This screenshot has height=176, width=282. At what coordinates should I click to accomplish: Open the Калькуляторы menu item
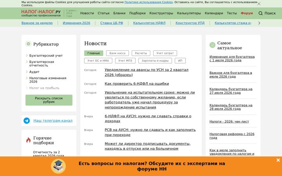point(189,13)
